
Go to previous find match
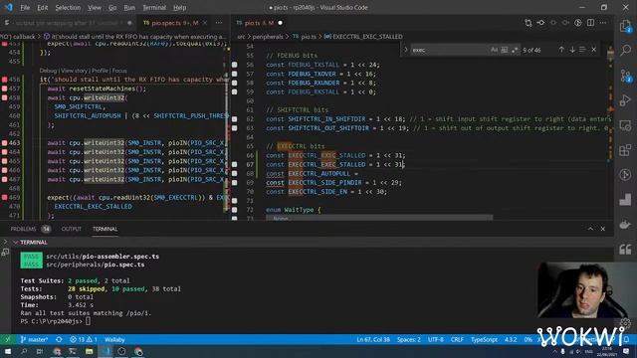point(561,50)
